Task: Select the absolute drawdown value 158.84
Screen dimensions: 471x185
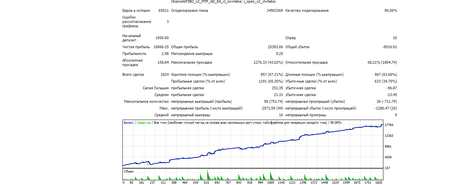Action: (163, 62)
